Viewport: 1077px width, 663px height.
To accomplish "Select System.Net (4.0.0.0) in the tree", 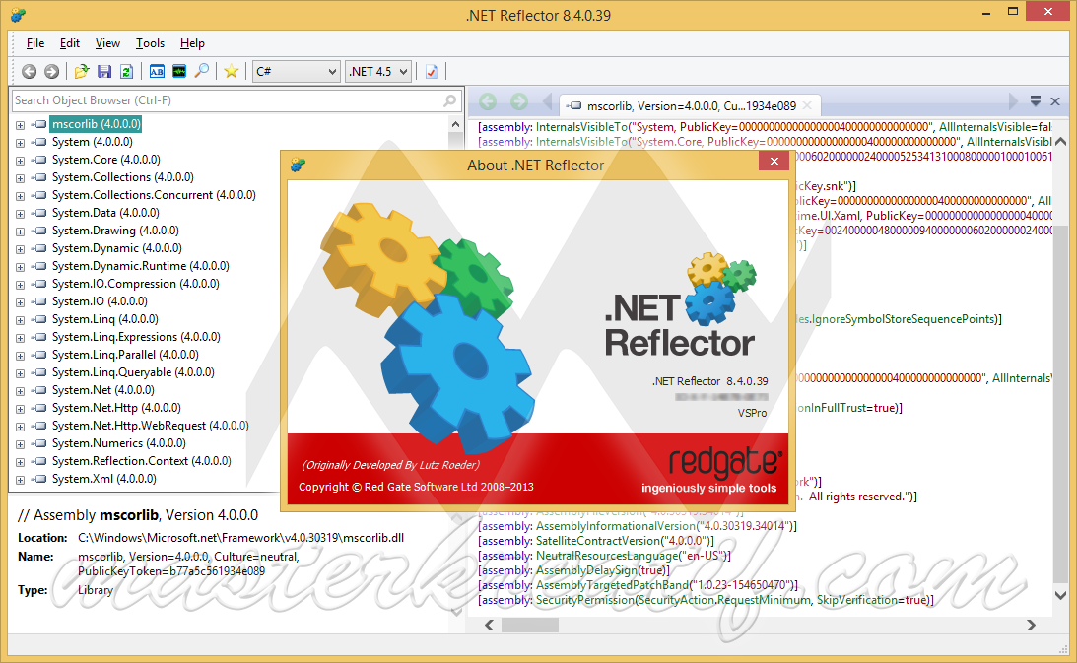I will (103, 390).
